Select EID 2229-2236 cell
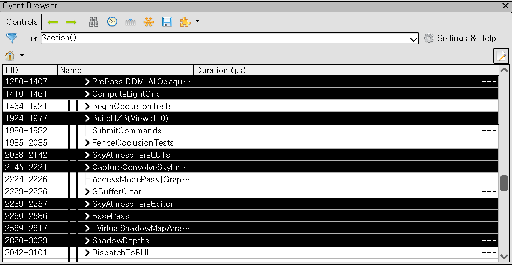The image size is (512, 265). coord(30,192)
